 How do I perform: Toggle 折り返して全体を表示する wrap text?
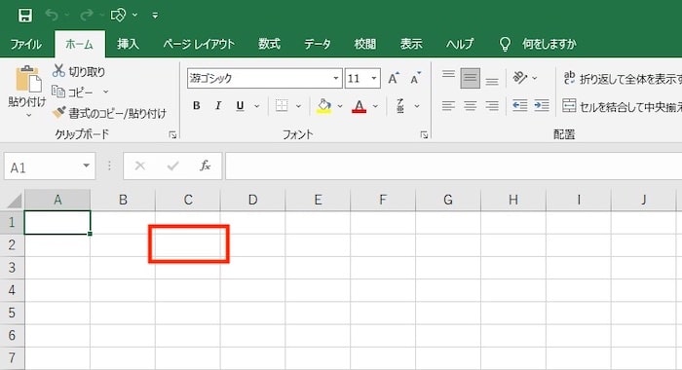(622, 79)
